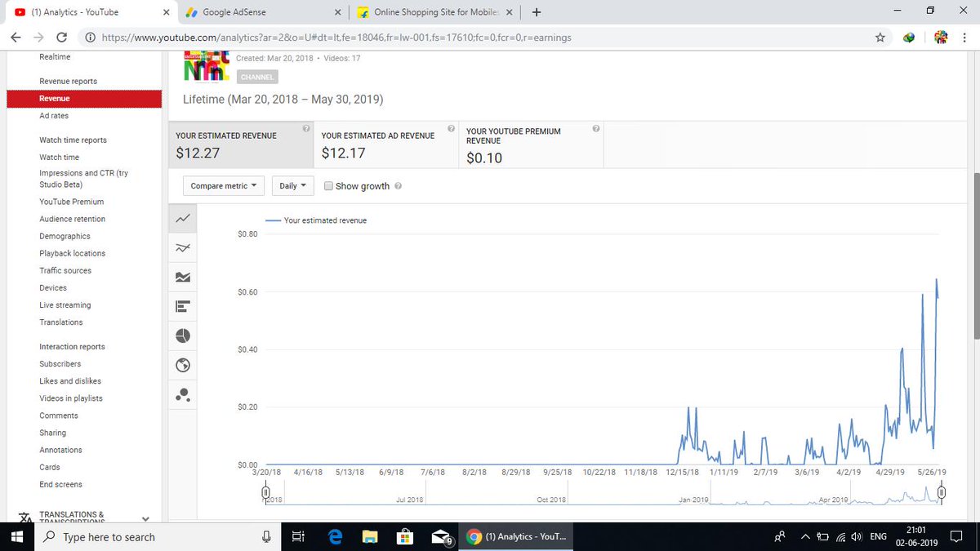Click the Windows Start button
Viewport: 980px width, 551px height.
16,537
